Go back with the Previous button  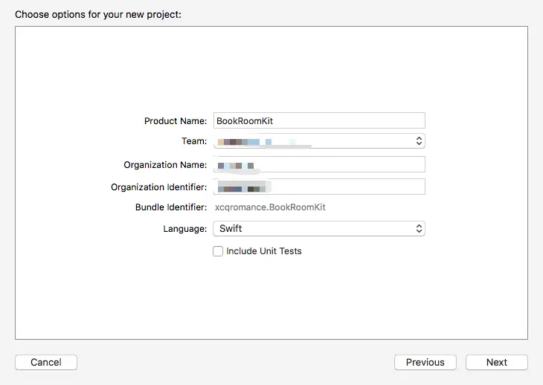[x=425, y=363]
